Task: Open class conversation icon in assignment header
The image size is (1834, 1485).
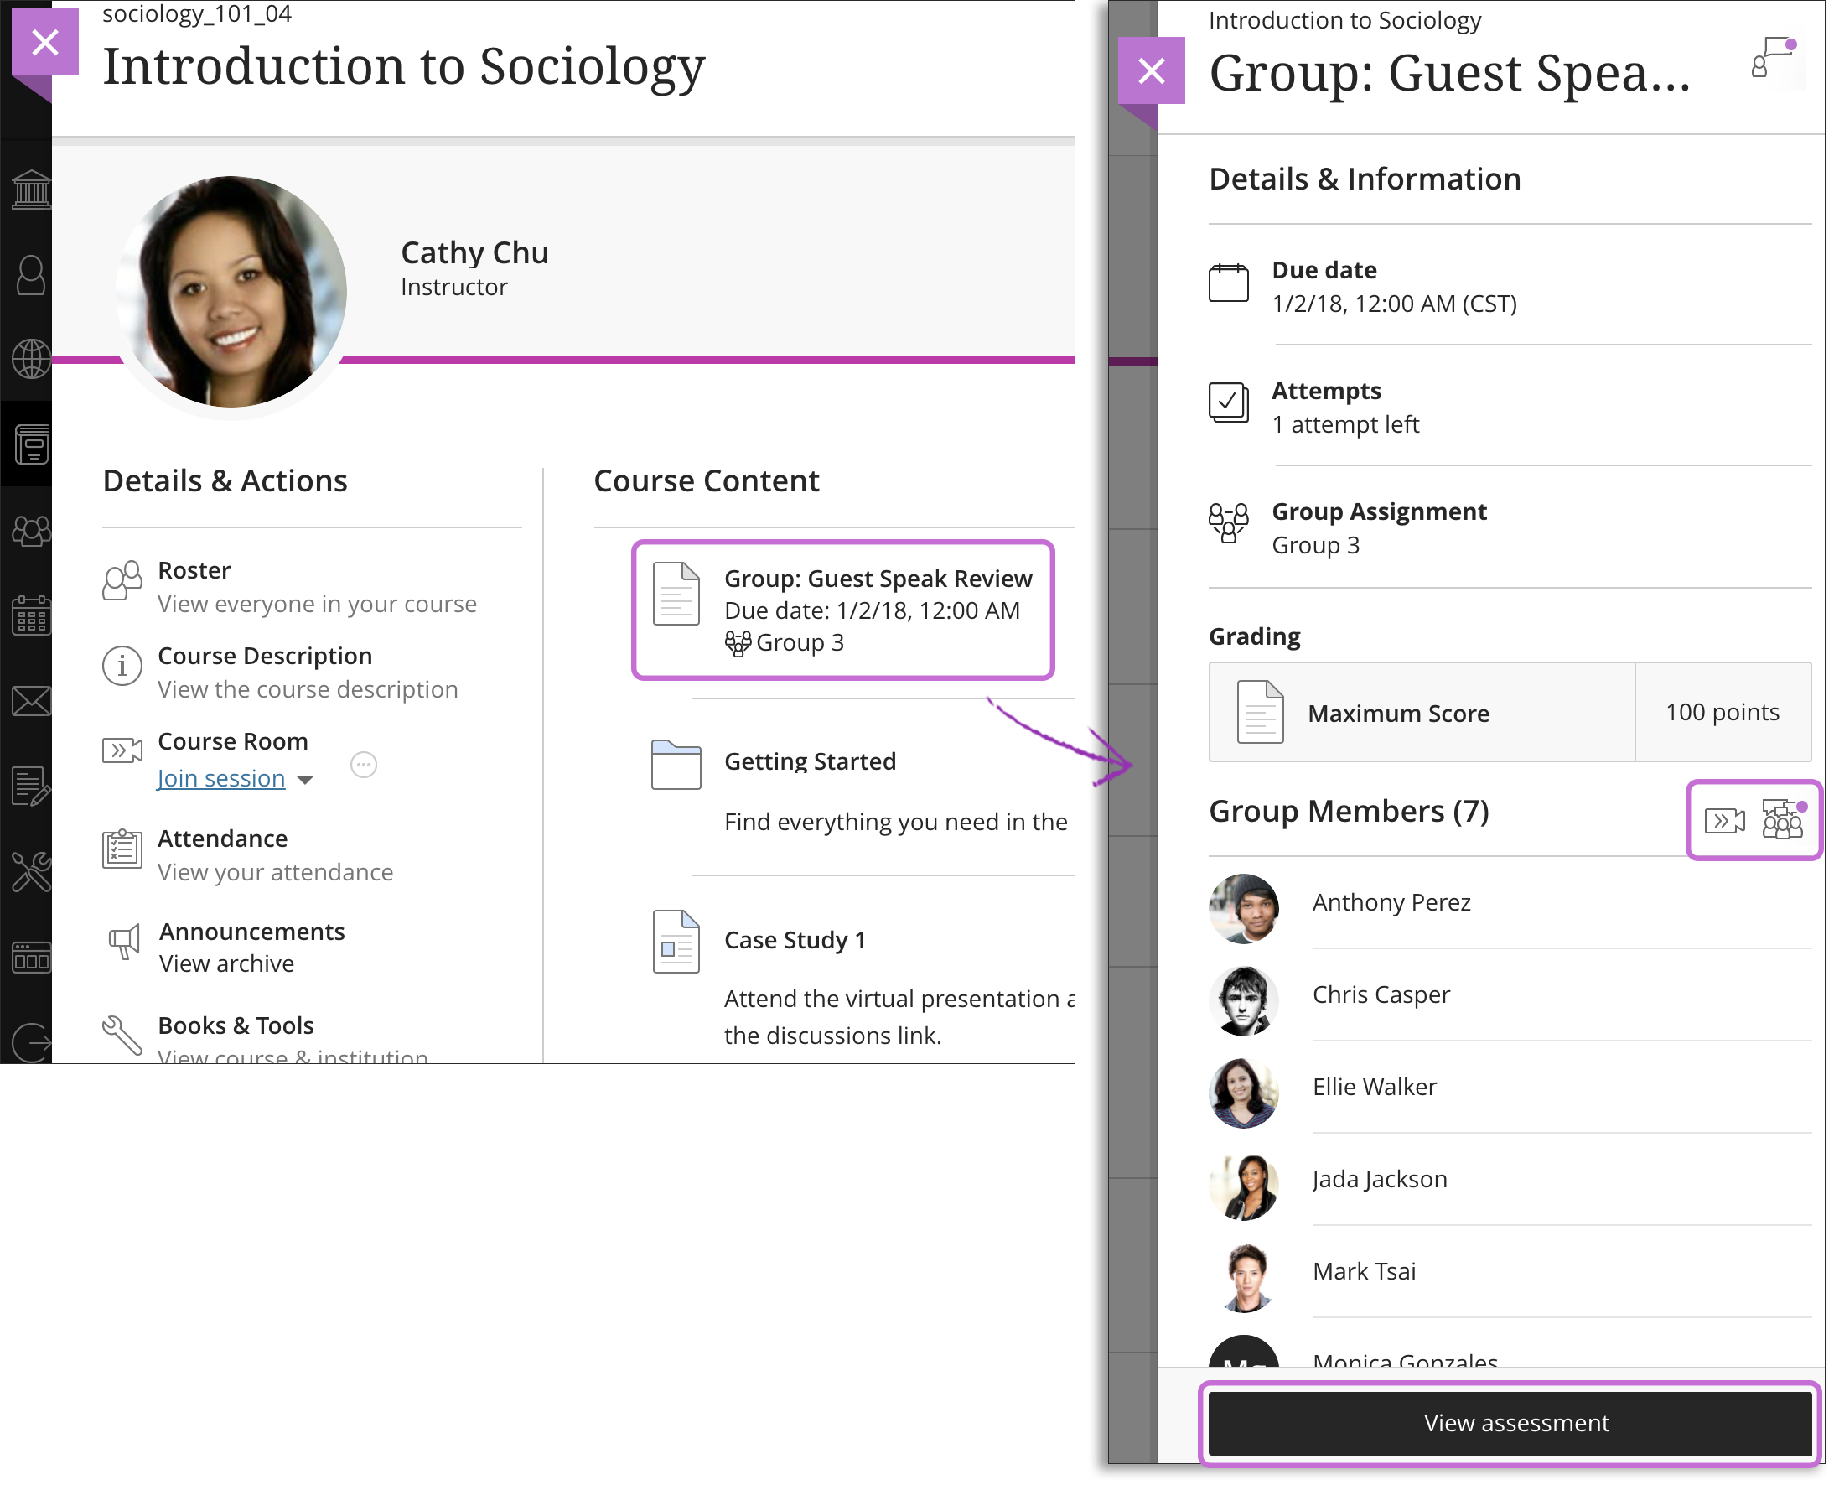Action: tap(1774, 56)
